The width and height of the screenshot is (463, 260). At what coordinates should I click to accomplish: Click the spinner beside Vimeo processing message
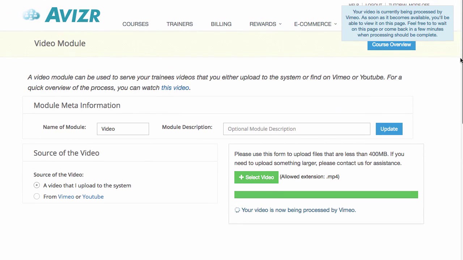pos(237,210)
